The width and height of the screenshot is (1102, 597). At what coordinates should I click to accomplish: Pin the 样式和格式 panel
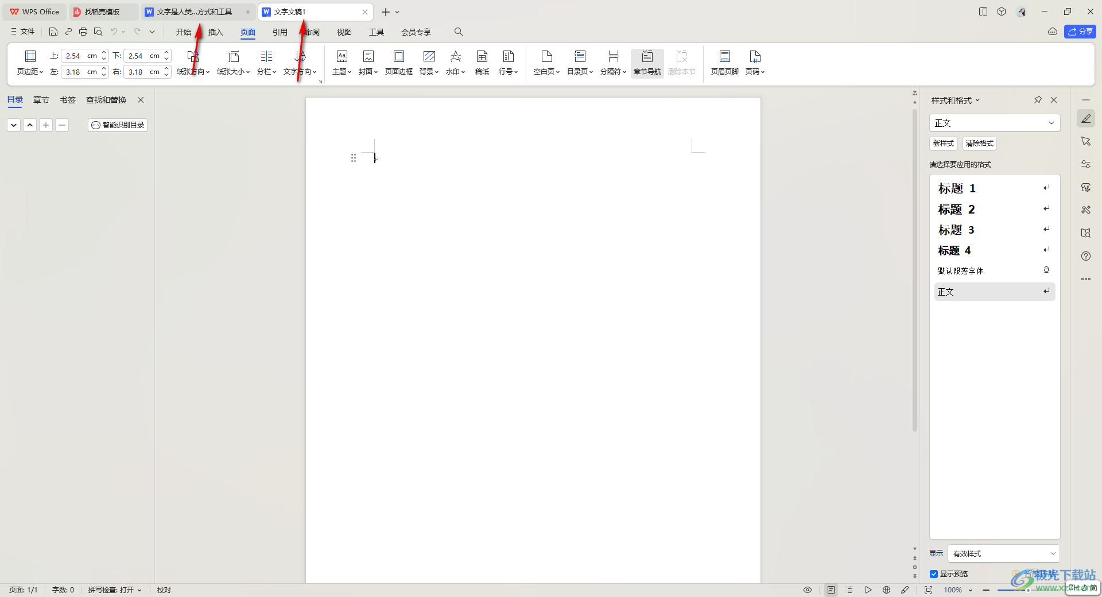coord(1038,100)
